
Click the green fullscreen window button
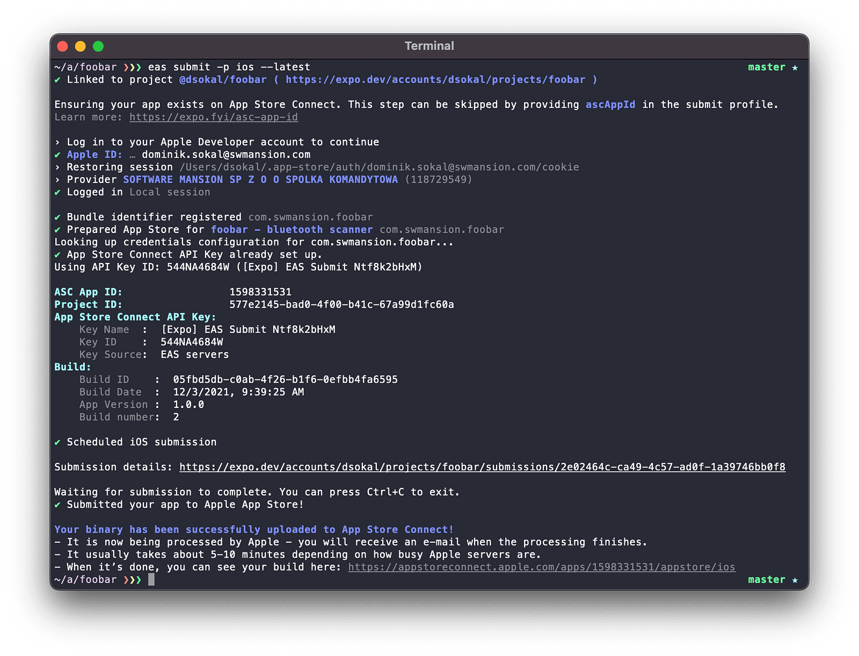(x=98, y=46)
